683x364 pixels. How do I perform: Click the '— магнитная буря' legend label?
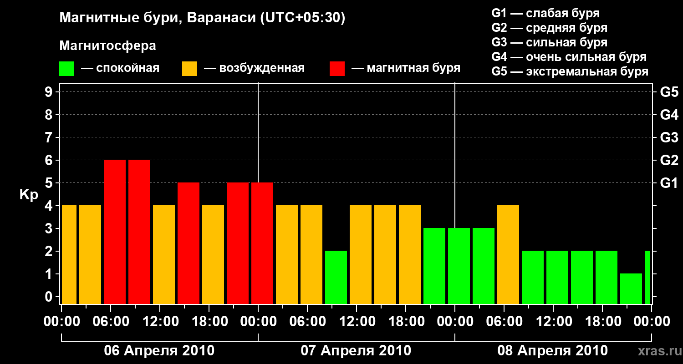406,68
